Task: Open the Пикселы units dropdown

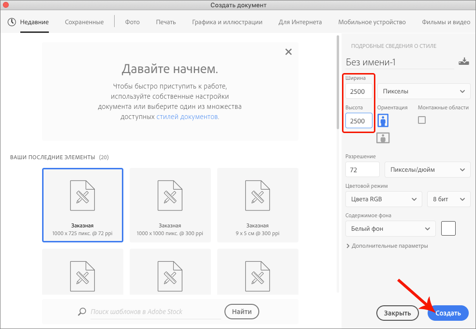Action: pos(423,91)
